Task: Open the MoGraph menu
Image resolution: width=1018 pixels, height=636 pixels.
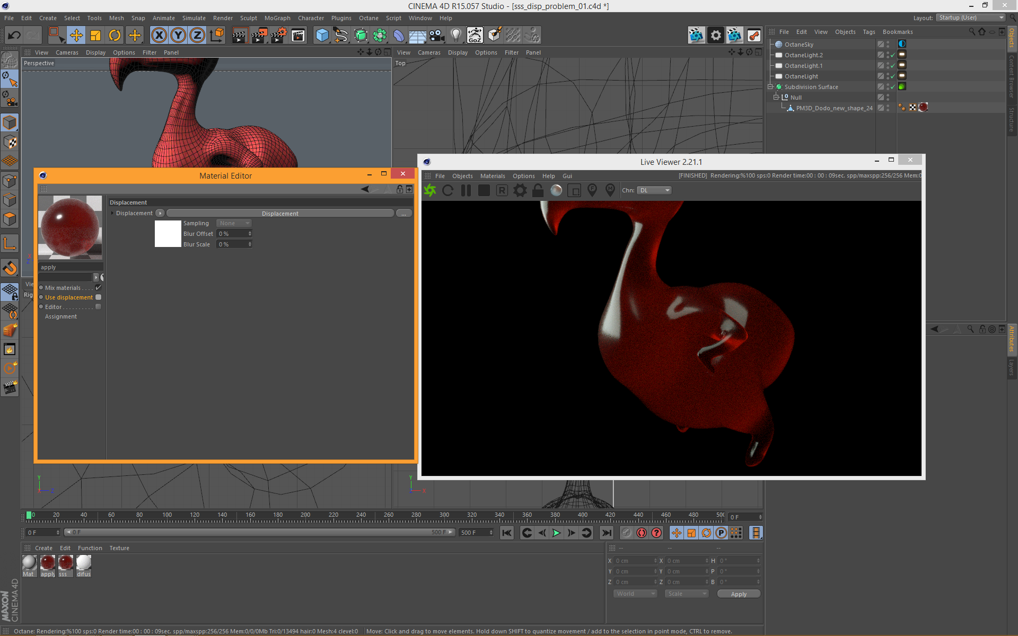Action: click(x=277, y=18)
